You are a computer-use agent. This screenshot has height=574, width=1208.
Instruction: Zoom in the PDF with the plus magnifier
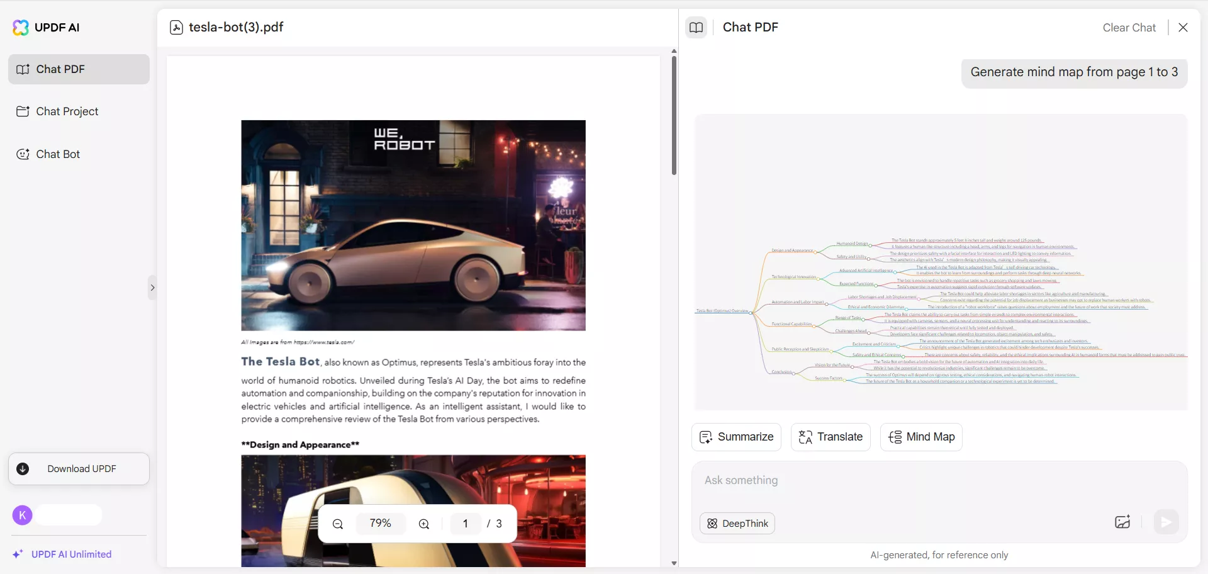(424, 524)
